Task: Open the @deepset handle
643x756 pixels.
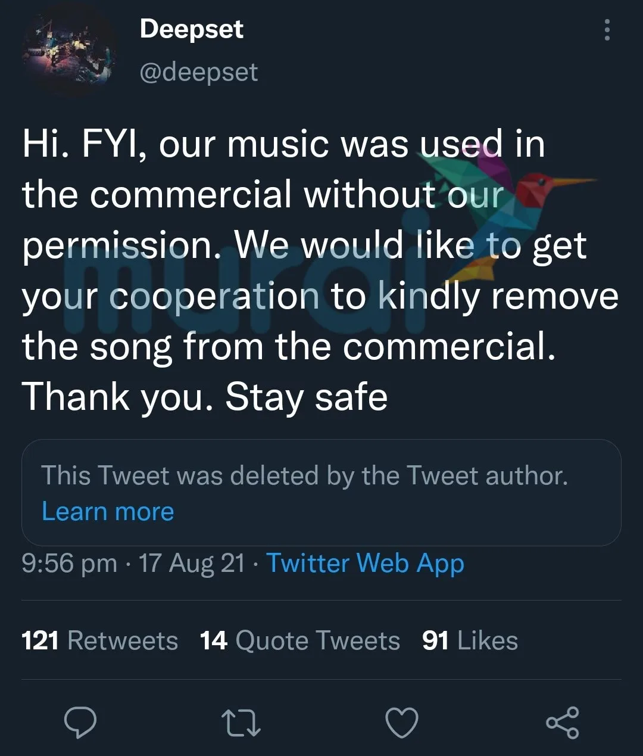Action: [x=199, y=73]
